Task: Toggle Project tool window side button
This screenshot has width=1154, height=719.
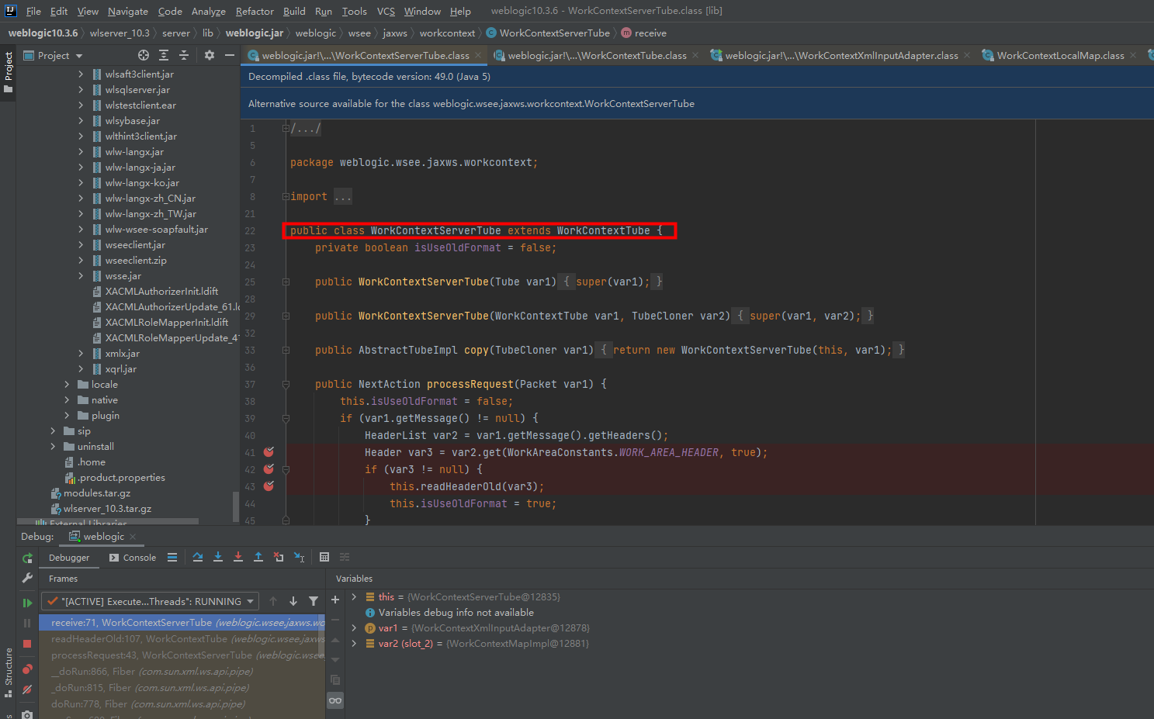Action: pos(9,71)
